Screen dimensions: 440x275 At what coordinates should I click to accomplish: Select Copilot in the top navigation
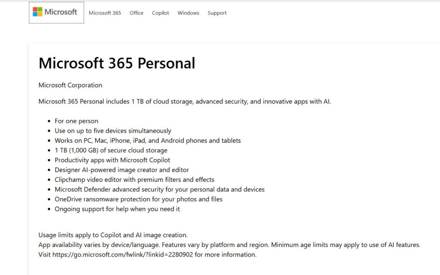pyautogui.click(x=161, y=13)
